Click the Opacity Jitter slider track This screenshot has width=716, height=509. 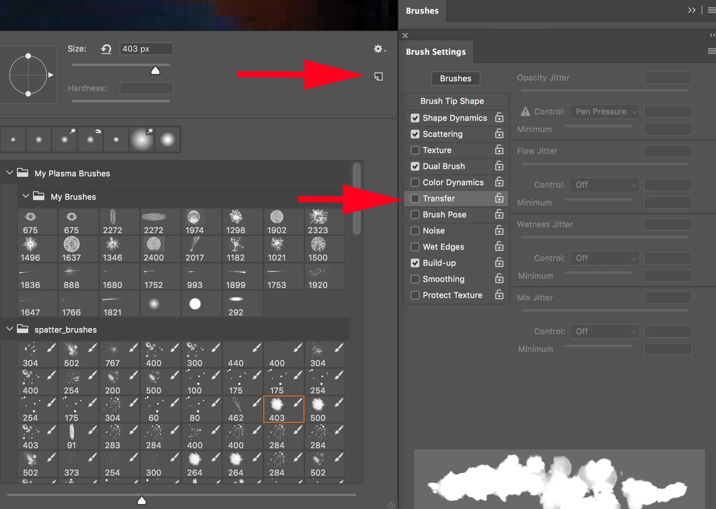(604, 91)
